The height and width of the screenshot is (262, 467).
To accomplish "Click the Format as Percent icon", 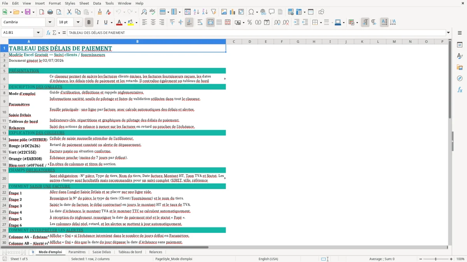I will 249,23.
